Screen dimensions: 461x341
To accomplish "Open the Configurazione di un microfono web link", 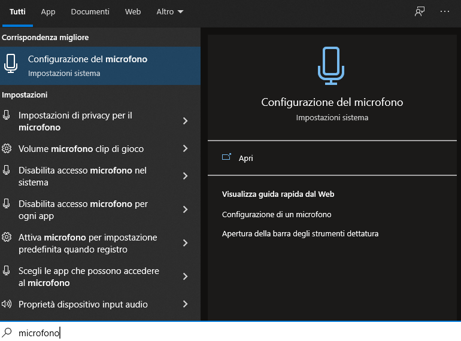I will tap(277, 214).
